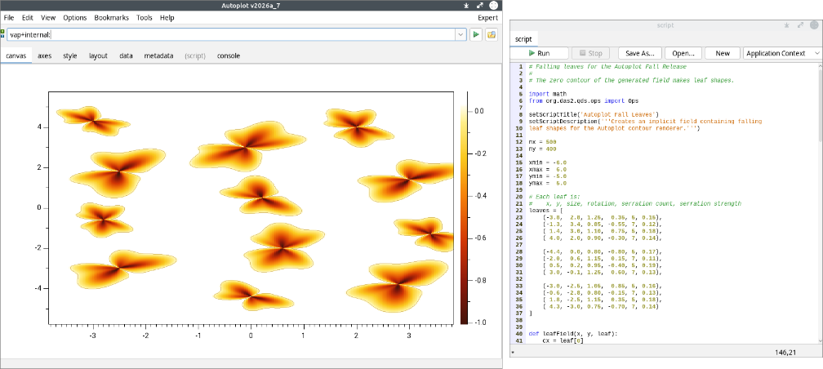Open the file browser folder icon

click(492, 34)
